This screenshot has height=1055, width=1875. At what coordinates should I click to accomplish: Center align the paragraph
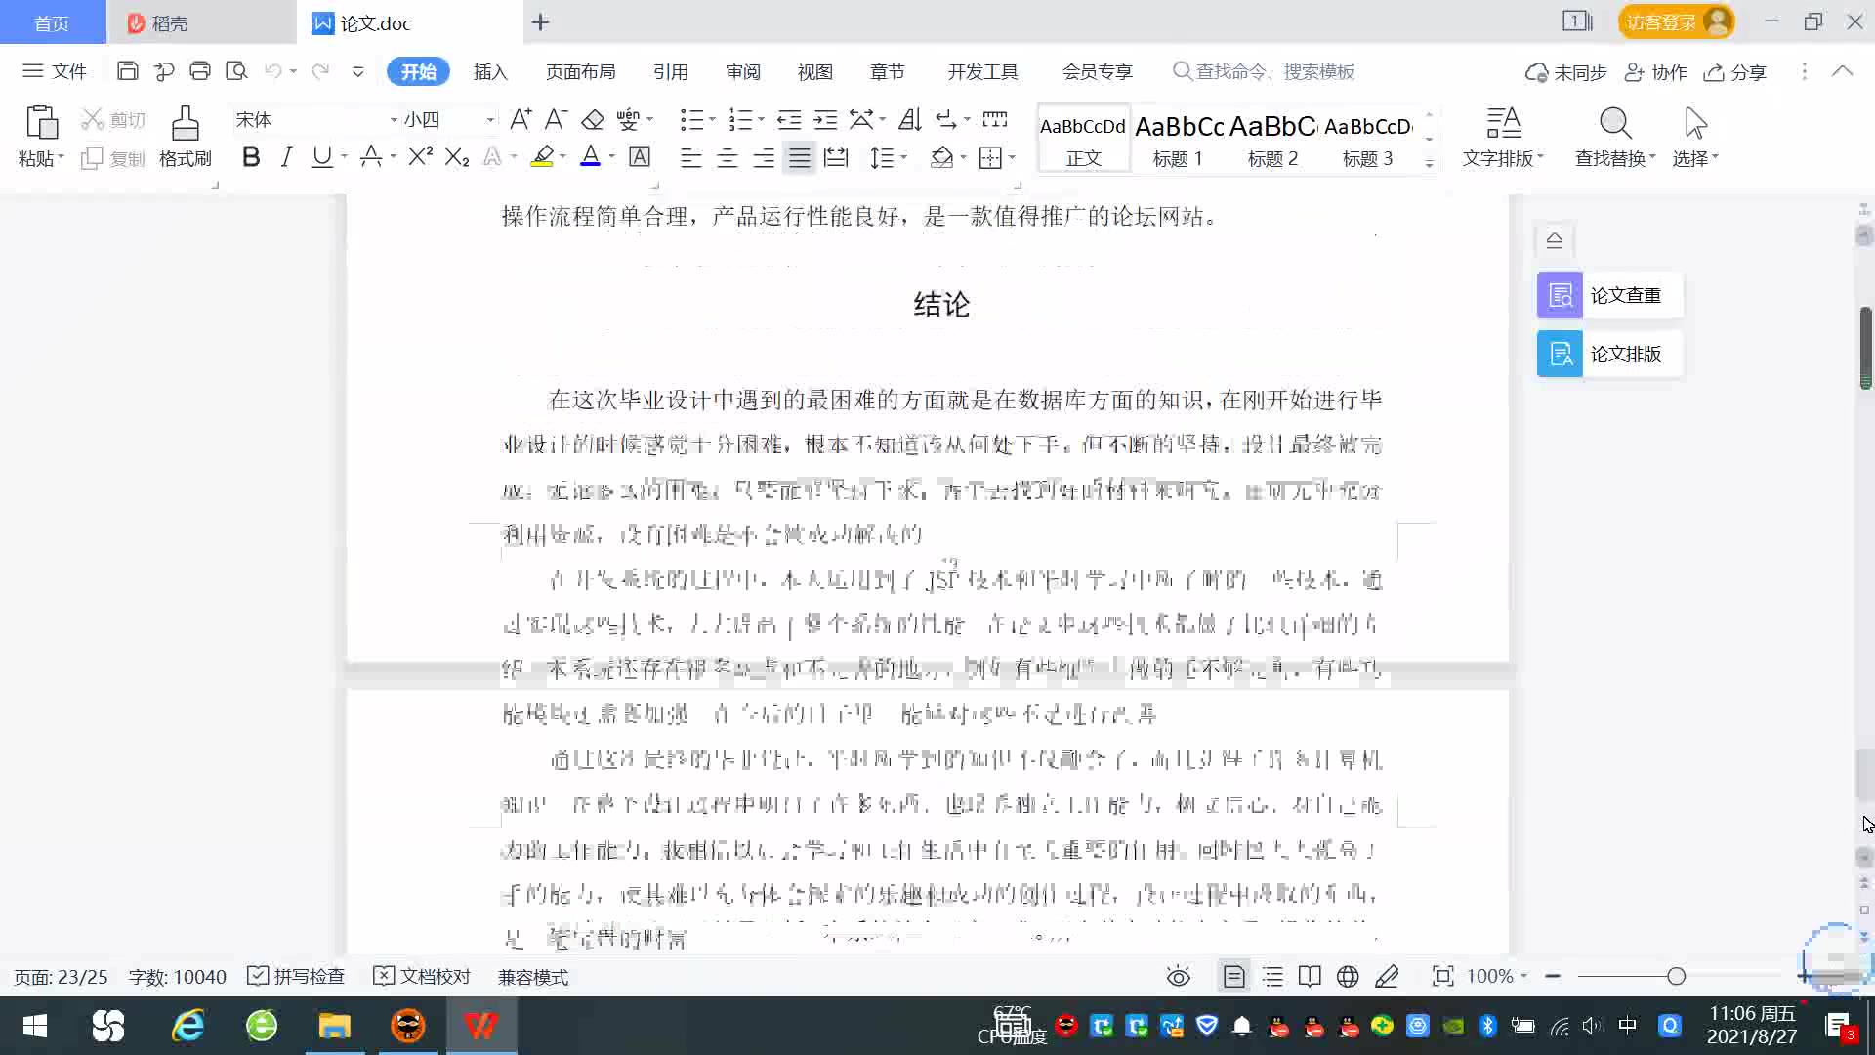pos(728,158)
